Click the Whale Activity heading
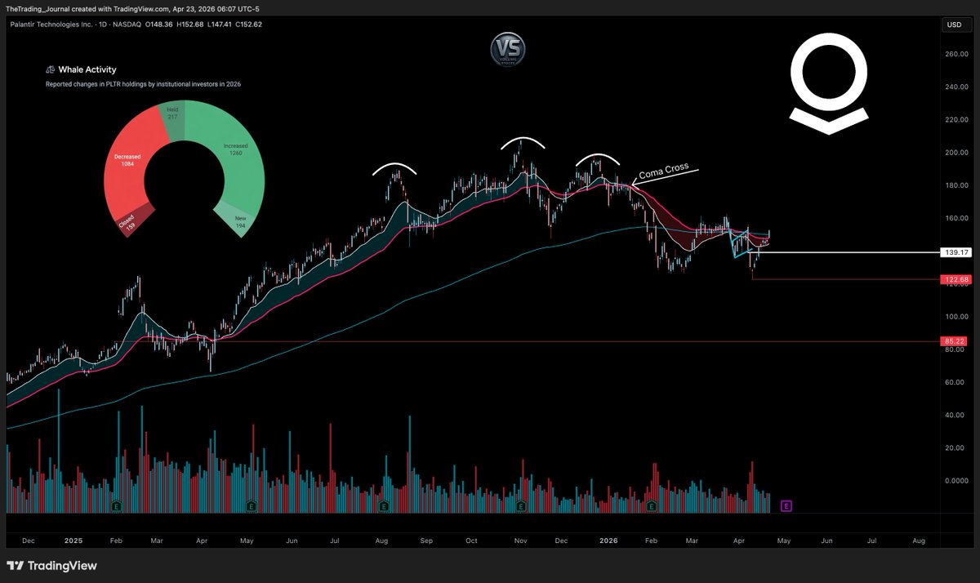The height and width of the screenshot is (583, 980). (87, 70)
